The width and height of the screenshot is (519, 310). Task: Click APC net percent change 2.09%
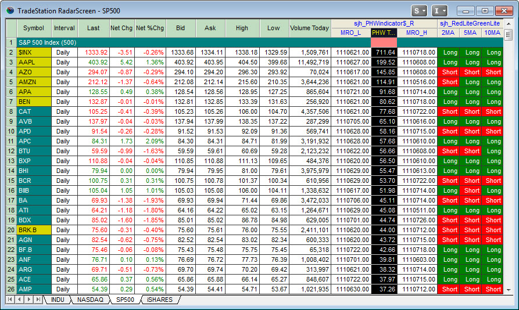[150, 141]
